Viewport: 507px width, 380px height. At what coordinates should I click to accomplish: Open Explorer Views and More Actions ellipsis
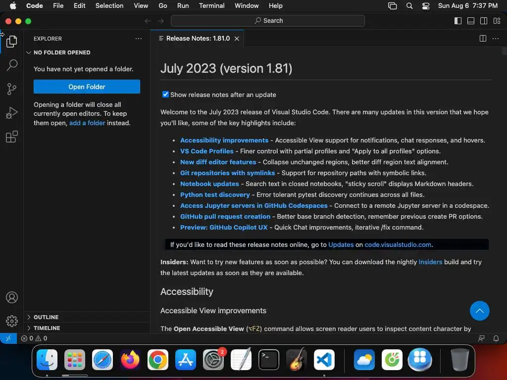coord(139,39)
